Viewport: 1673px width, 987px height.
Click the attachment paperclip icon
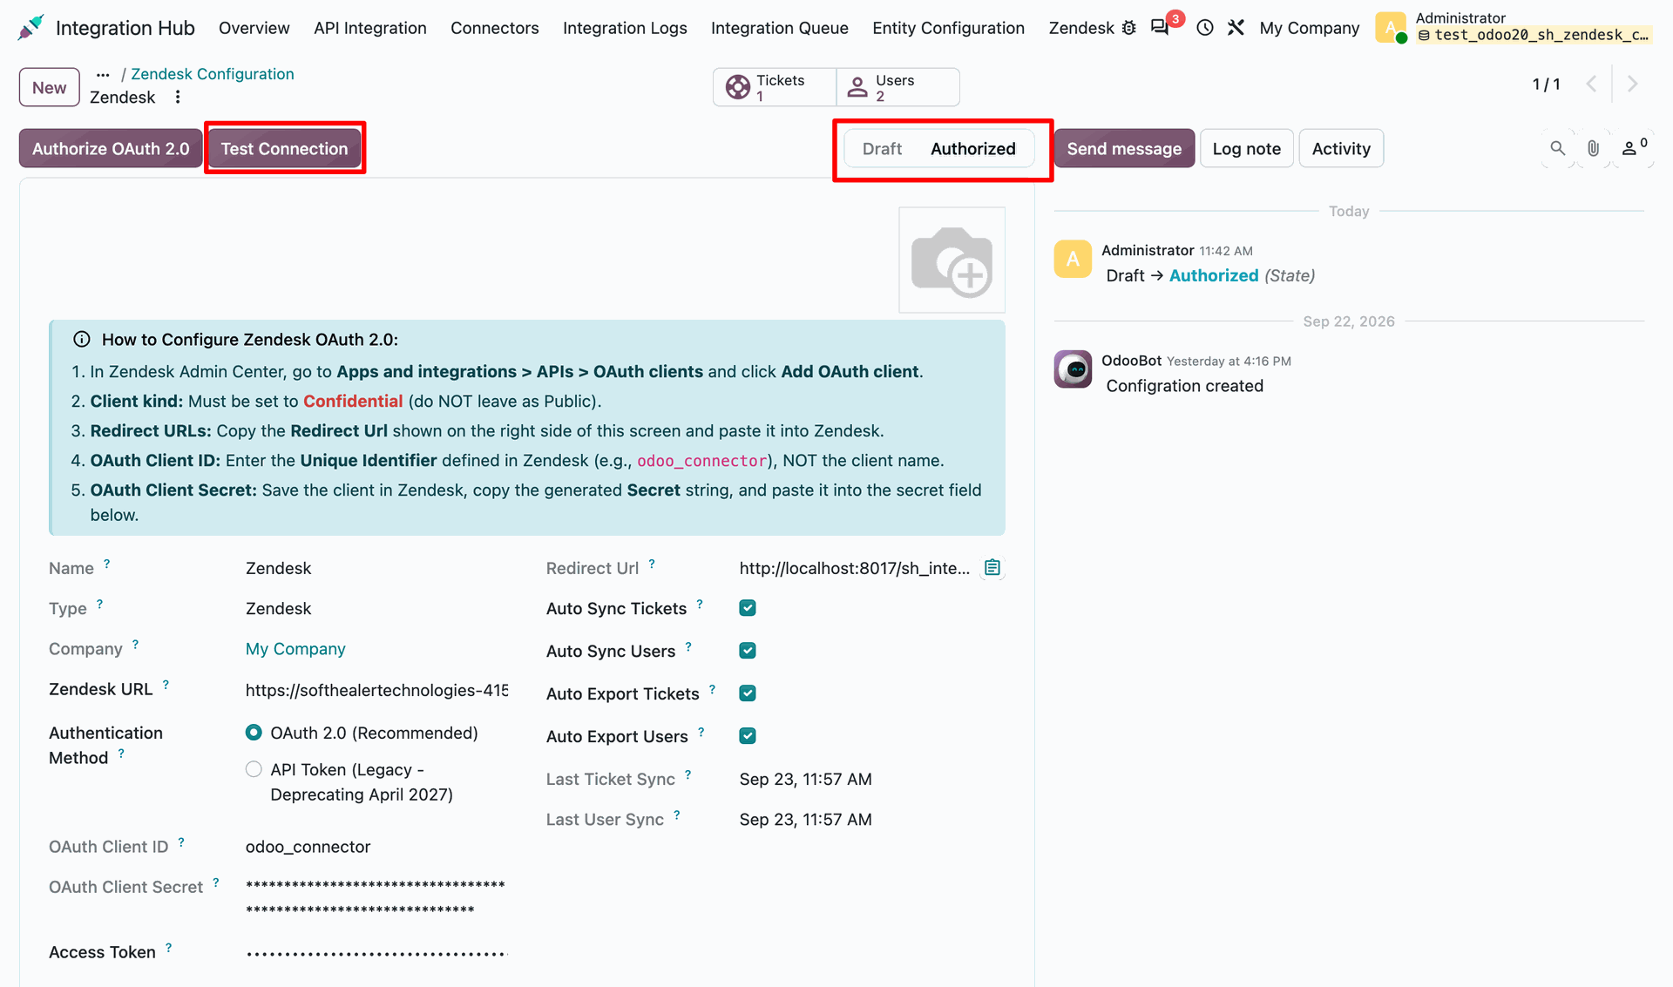point(1593,148)
